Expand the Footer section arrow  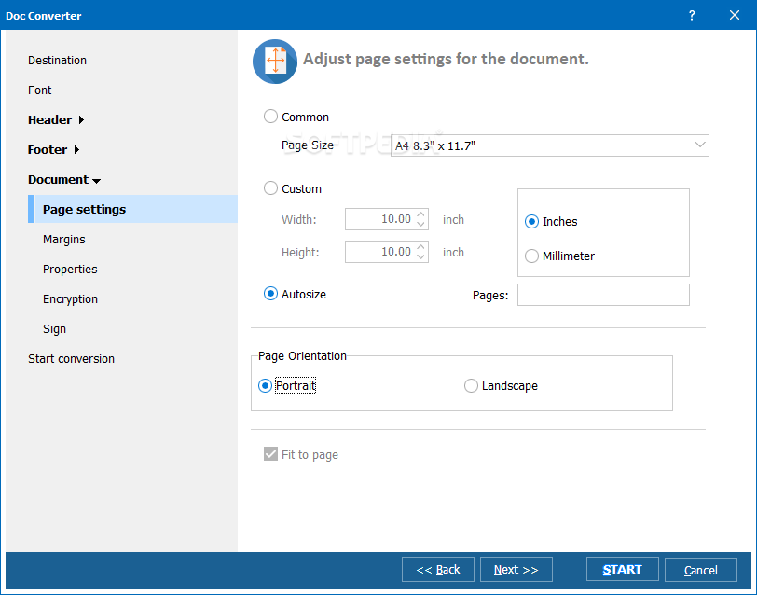tap(76, 150)
